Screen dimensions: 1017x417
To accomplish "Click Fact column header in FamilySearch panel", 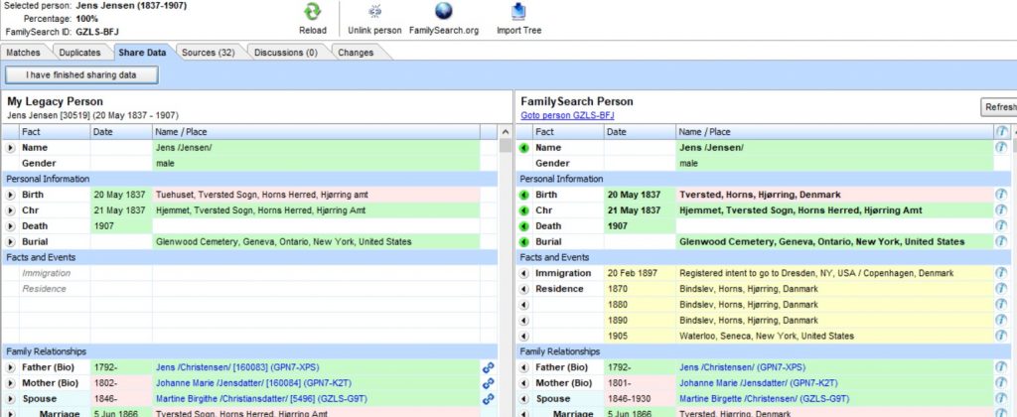I will point(568,132).
